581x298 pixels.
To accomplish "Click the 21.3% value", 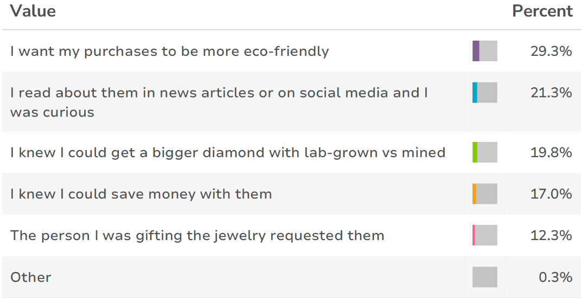I will (551, 93).
